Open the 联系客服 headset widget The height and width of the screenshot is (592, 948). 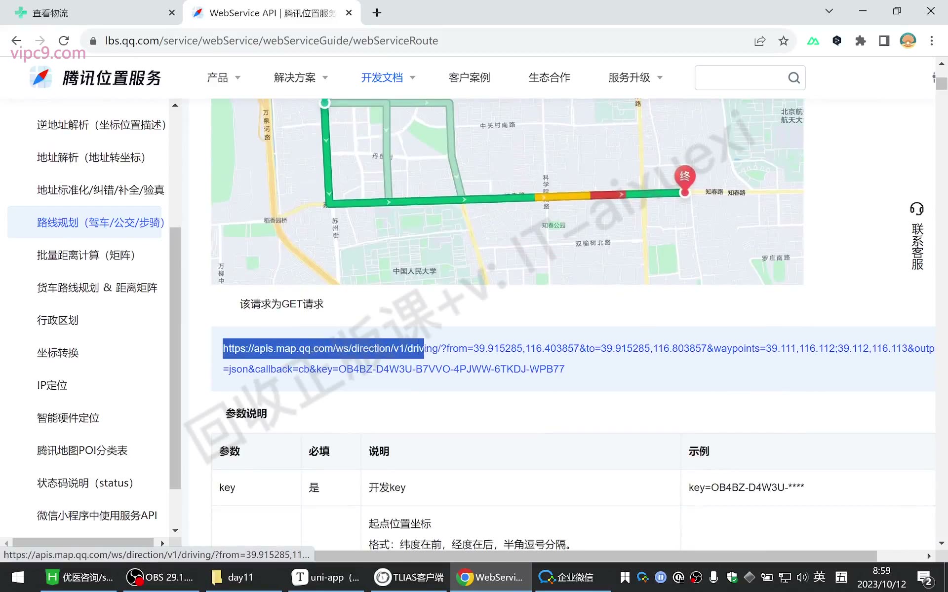[x=917, y=236]
